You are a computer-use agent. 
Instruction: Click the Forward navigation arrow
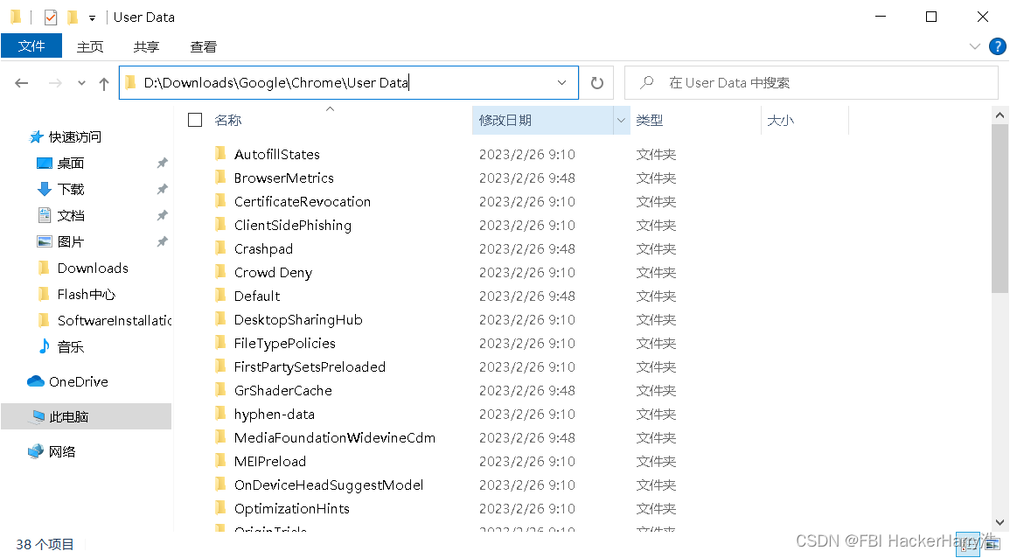(x=55, y=83)
